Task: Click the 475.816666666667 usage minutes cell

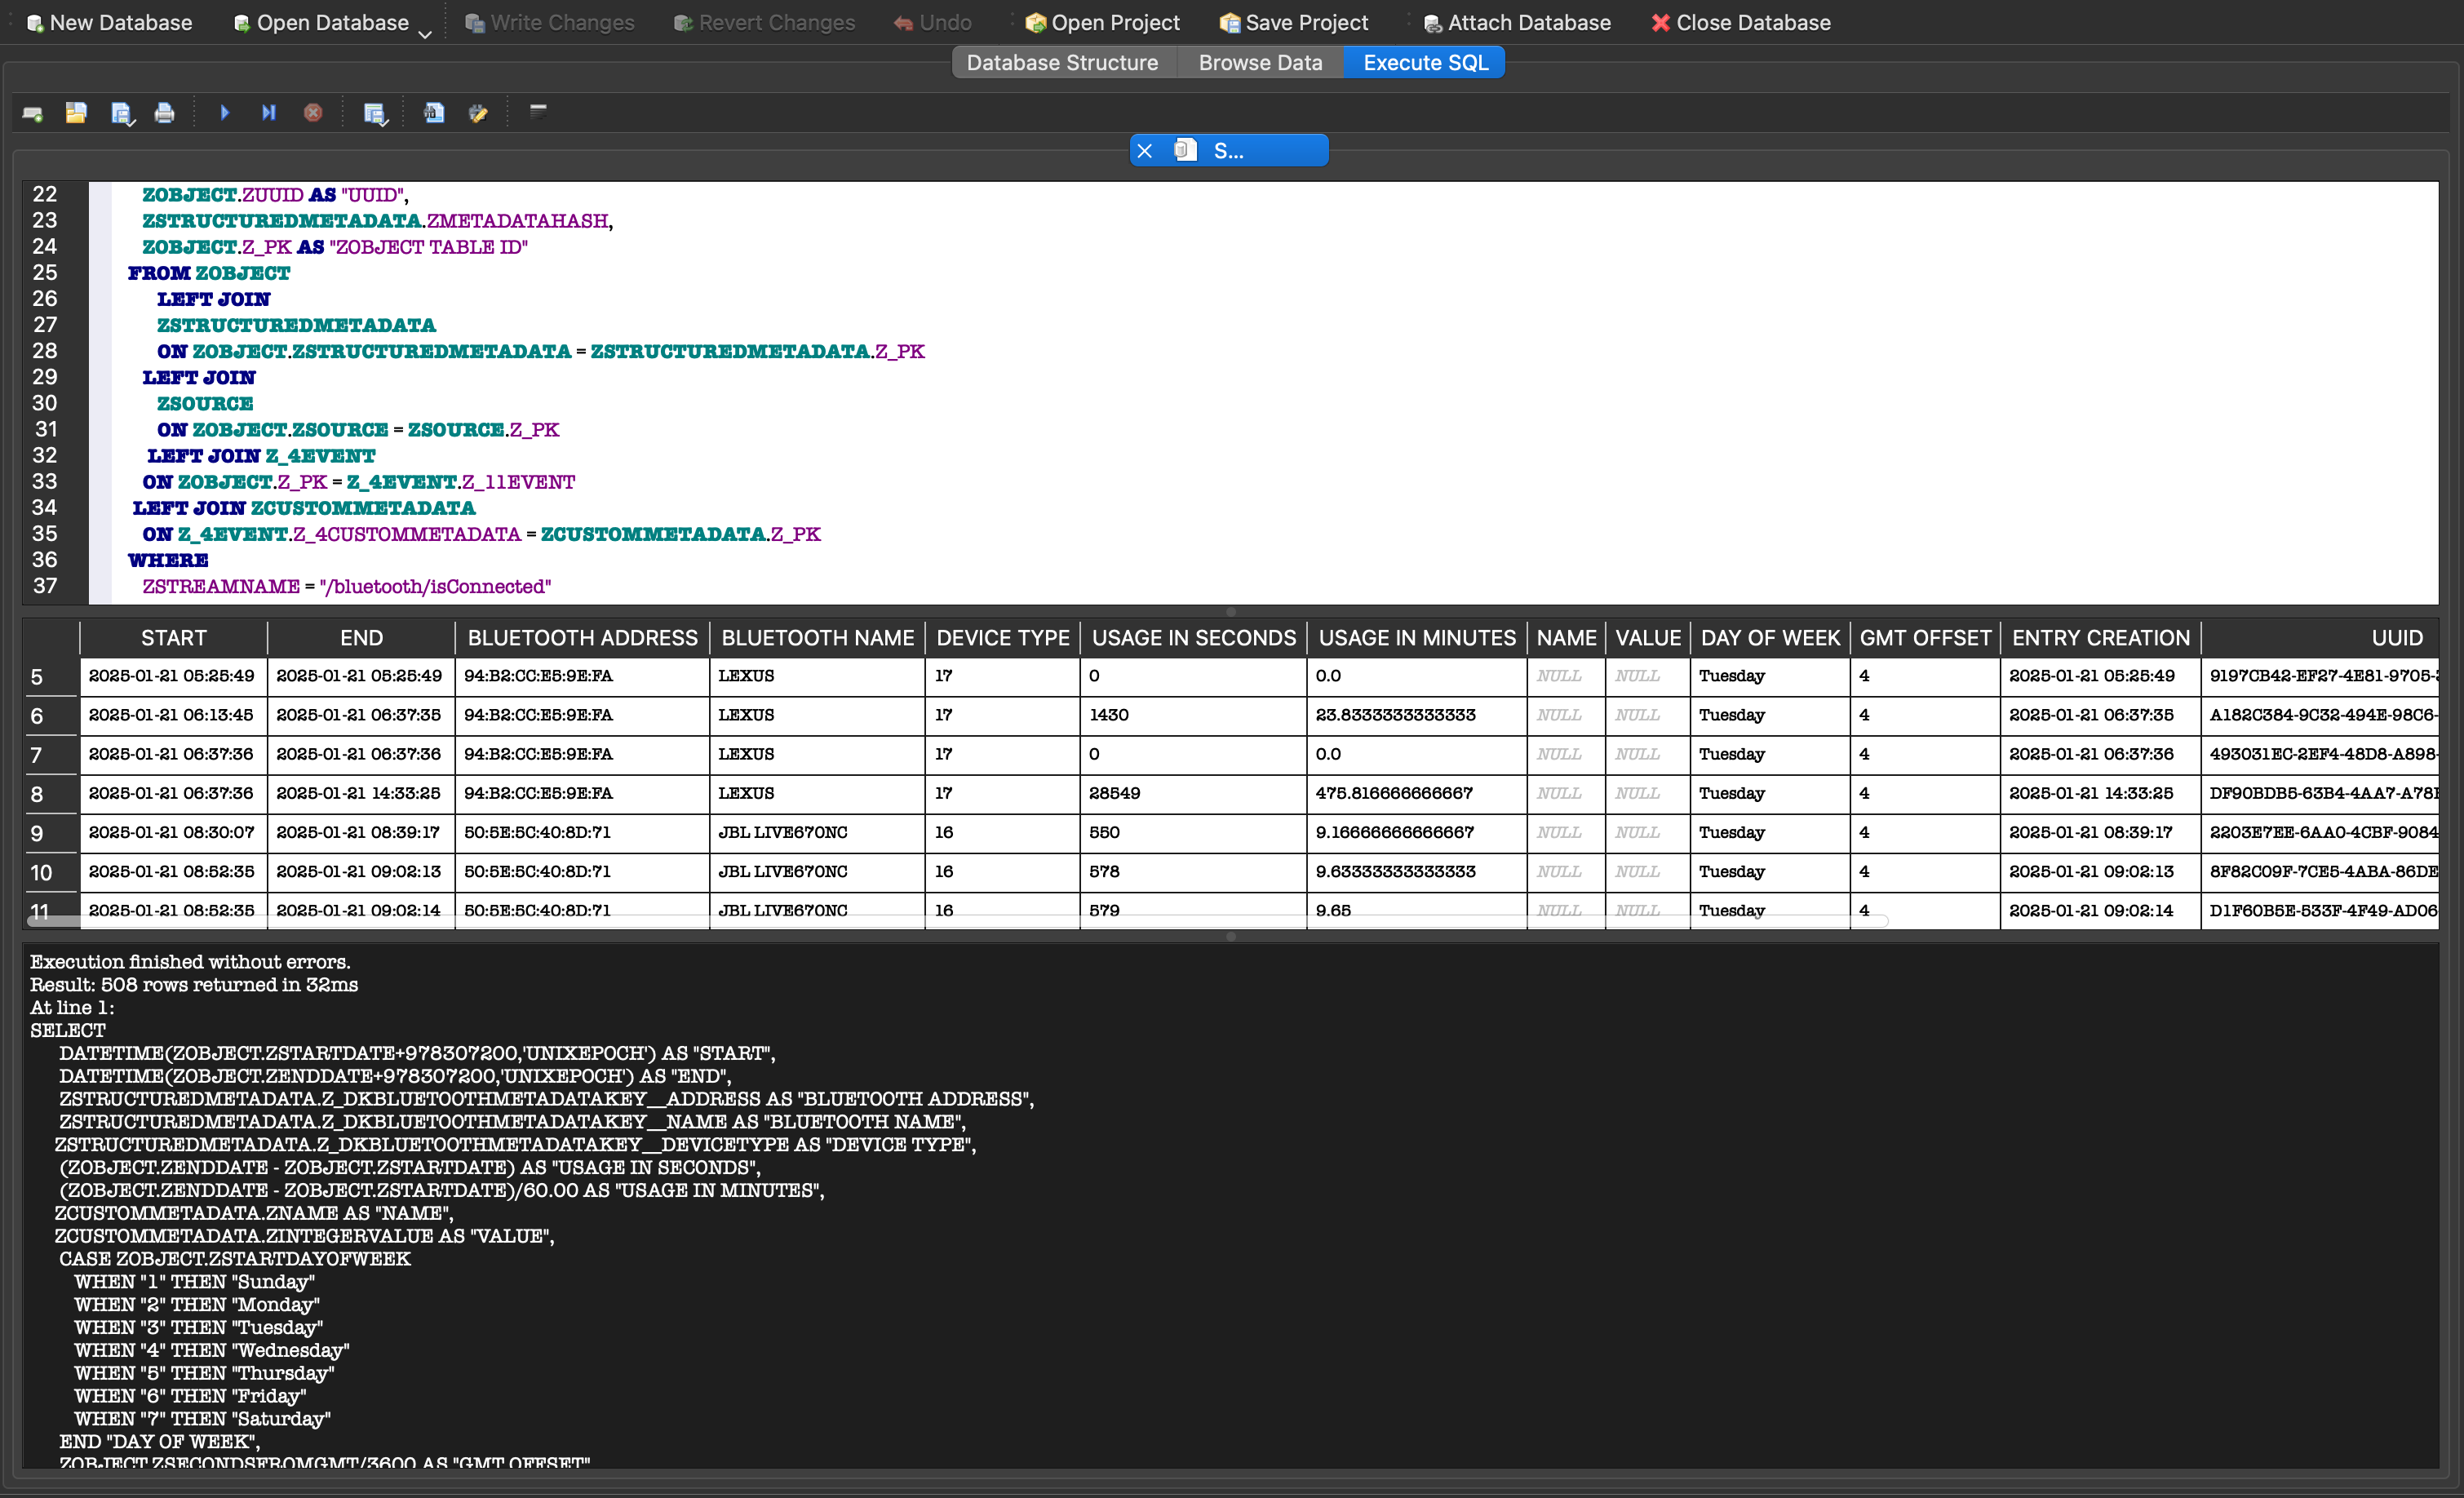Action: pyautogui.click(x=1417, y=794)
